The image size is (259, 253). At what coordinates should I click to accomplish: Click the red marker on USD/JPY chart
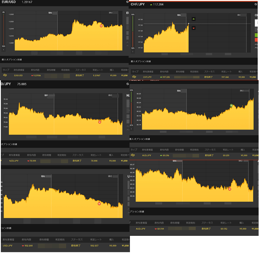tap(99, 204)
